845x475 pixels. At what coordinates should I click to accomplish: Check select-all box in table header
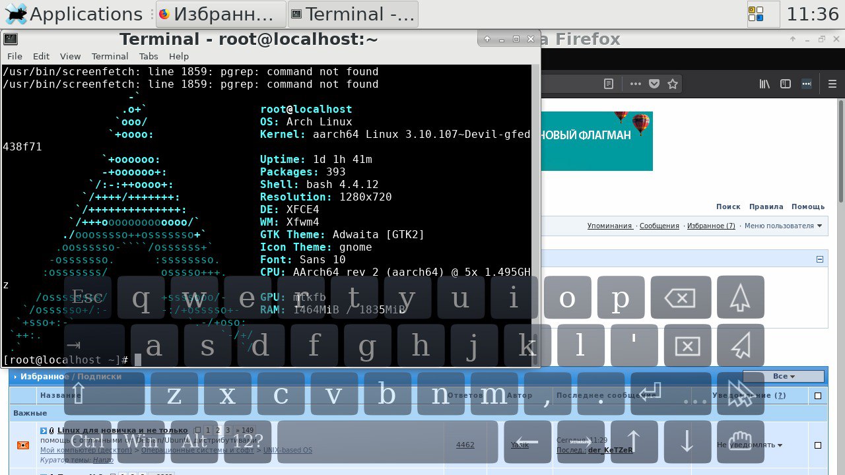coord(818,396)
